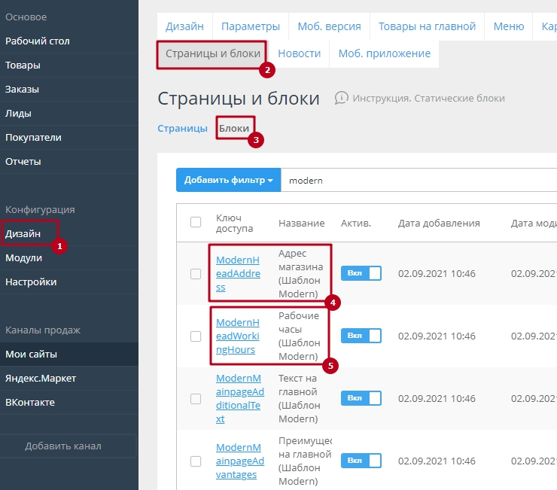
Task: Switch to the Моб. версия tab
Action: point(329,26)
